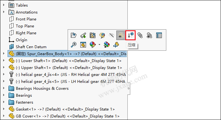Screen dimensions: 221x120
Task: Click the Annotations 'A' folder icon
Action: click(11, 12)
